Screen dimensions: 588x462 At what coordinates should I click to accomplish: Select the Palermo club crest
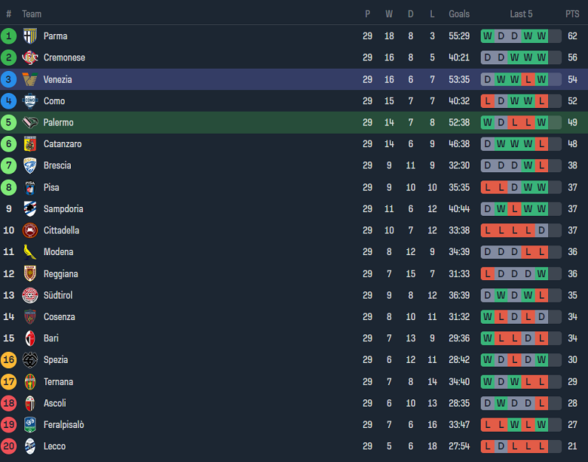tap(30, 122)
